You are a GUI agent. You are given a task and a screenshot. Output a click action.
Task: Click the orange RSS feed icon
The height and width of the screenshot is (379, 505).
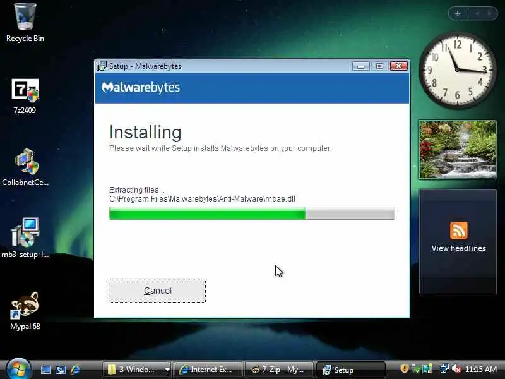tap(459, 230)
